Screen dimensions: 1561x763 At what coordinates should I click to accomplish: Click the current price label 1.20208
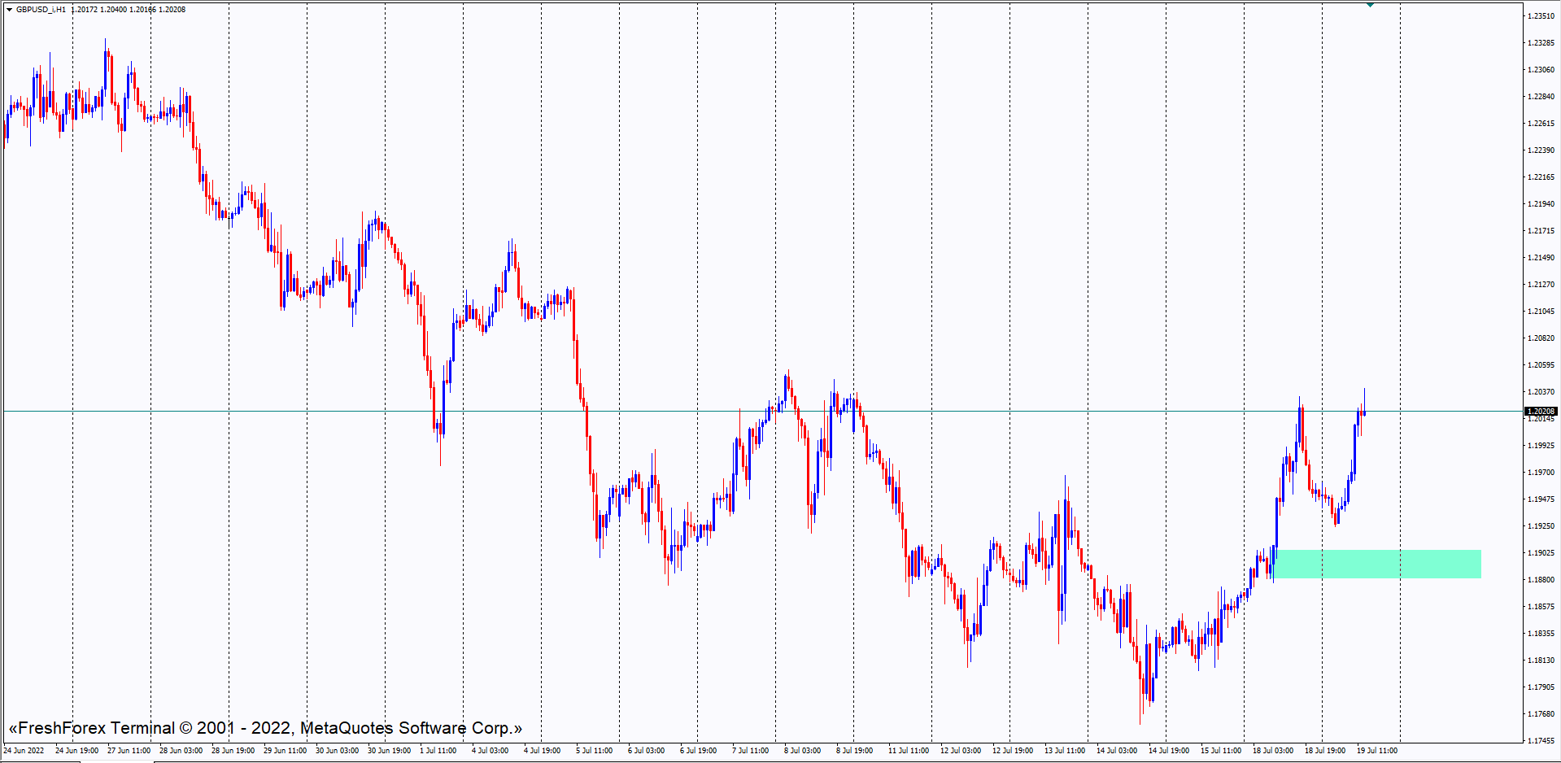(1540, 412)
